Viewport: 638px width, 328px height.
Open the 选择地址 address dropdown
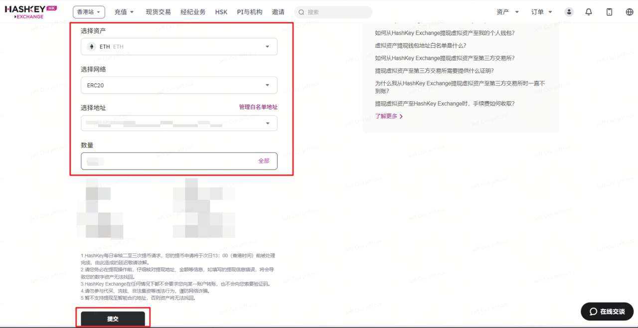pyautogui.click(x=179, y=124)
